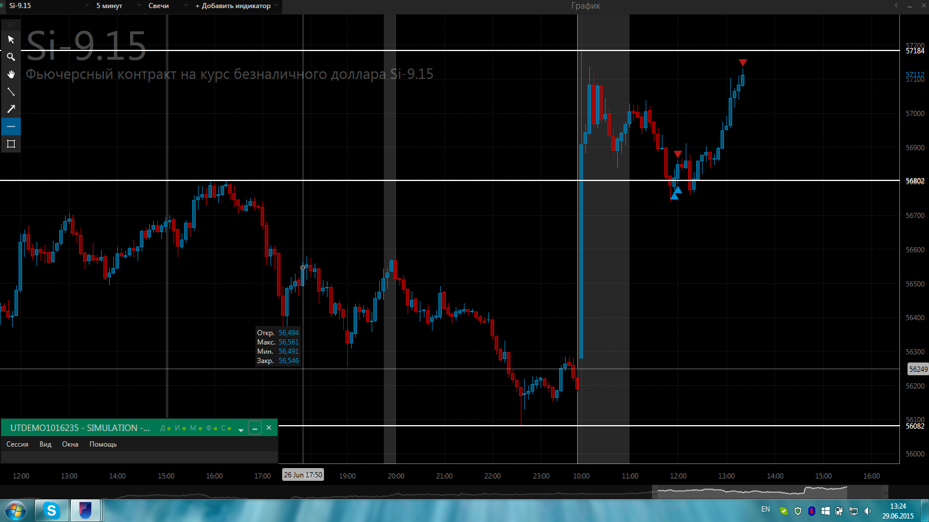929x522 pixels.
Task: Click the back arrow in chart title bar
Action: (896, 6)
